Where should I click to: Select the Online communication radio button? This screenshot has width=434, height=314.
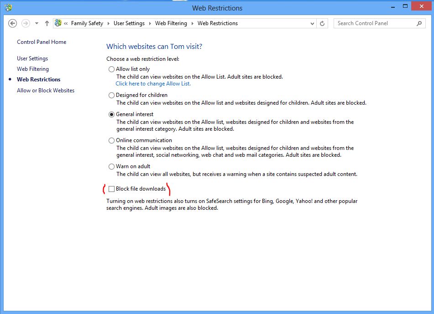111,140
